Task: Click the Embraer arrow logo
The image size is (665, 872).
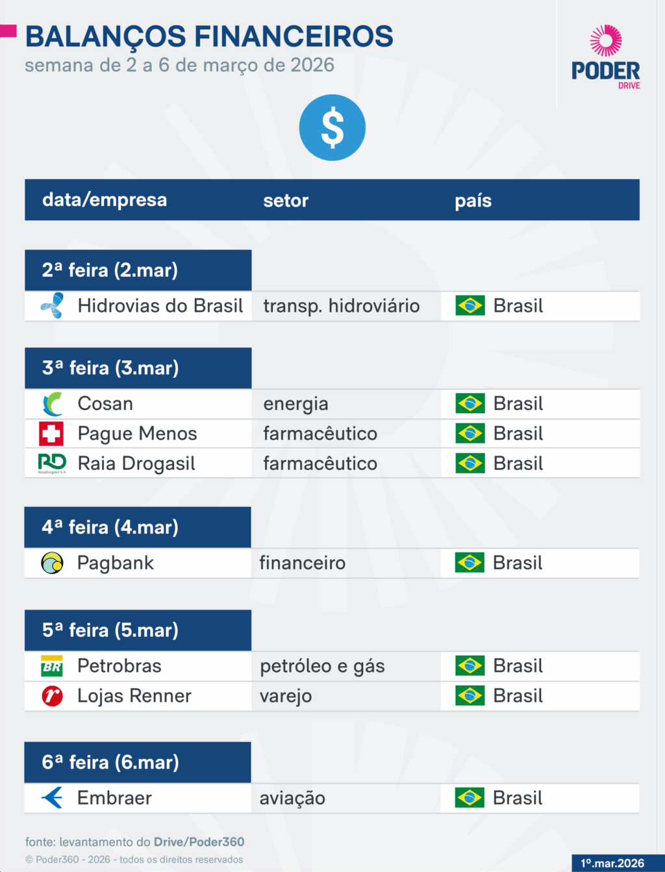Action: tap(52, 797)
